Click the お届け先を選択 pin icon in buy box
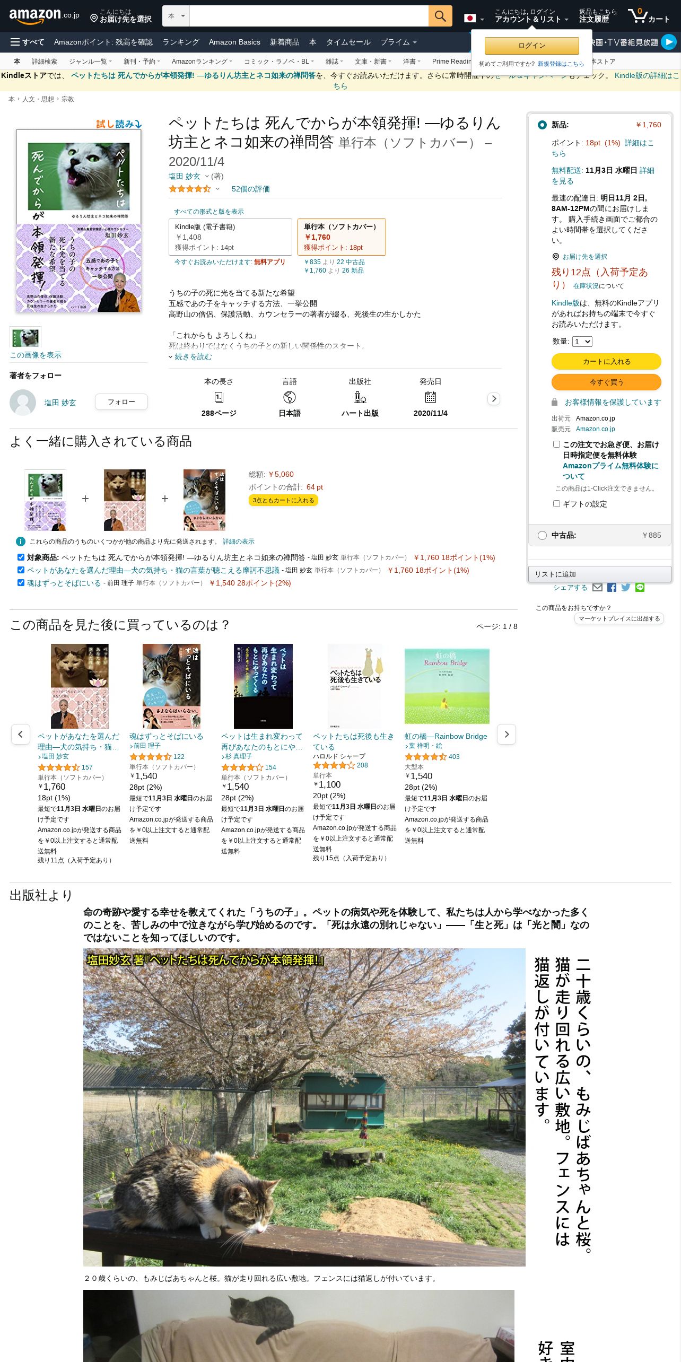 556,257
